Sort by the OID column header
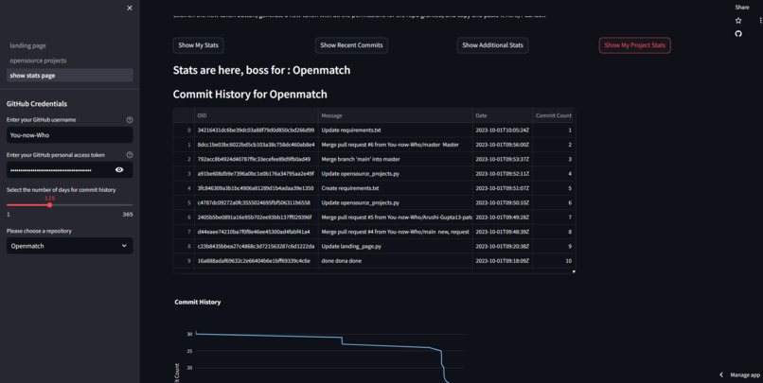Image resolution: width=763 pixels, height=383 pixels. click(256, 115)
